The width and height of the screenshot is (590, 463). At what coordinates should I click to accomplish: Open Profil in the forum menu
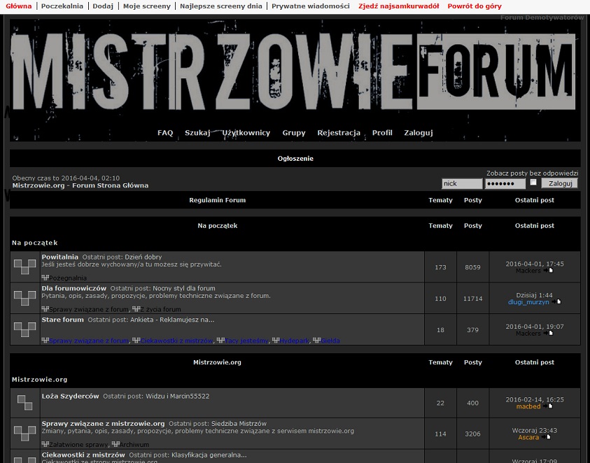click(x=382, y=133)
